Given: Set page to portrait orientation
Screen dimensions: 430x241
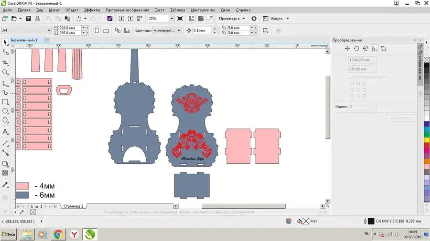Looking at the screenshot, I should (x=97, y=30).
